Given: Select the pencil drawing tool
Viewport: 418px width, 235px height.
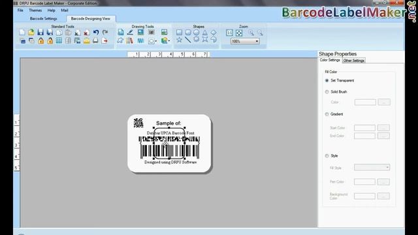Looking at the screenshot, I should tap(130, 33).
